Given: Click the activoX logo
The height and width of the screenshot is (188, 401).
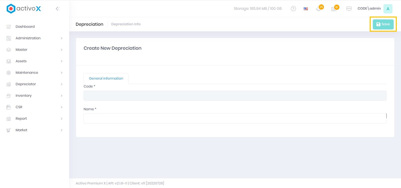Looking at the screenshot, I should (x=24, y=9).
